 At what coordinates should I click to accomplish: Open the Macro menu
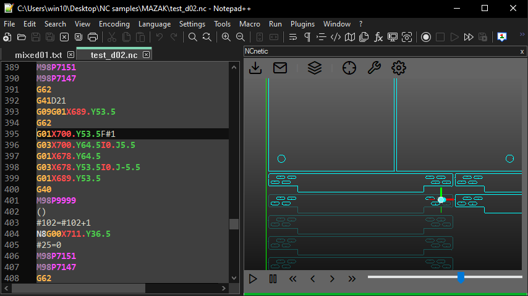point(250,24)
